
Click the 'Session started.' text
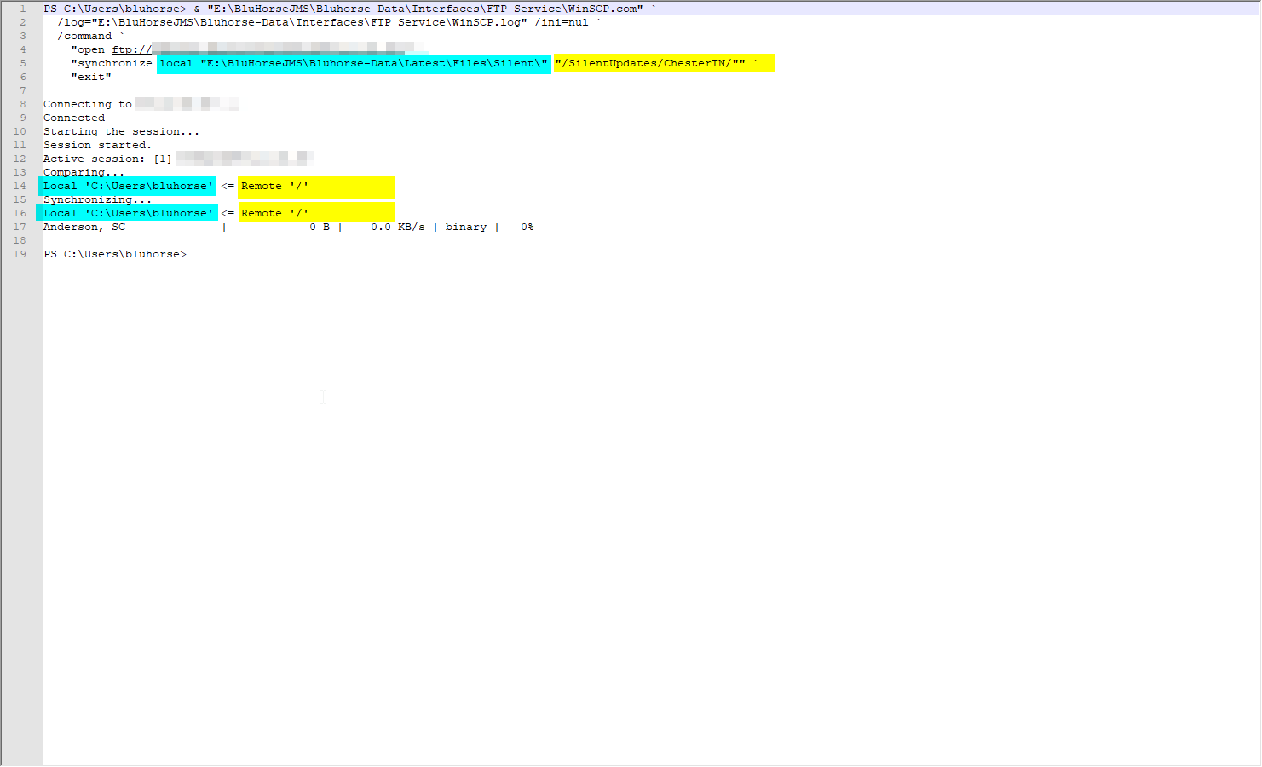pyautogui.click(x=97, y=145)
